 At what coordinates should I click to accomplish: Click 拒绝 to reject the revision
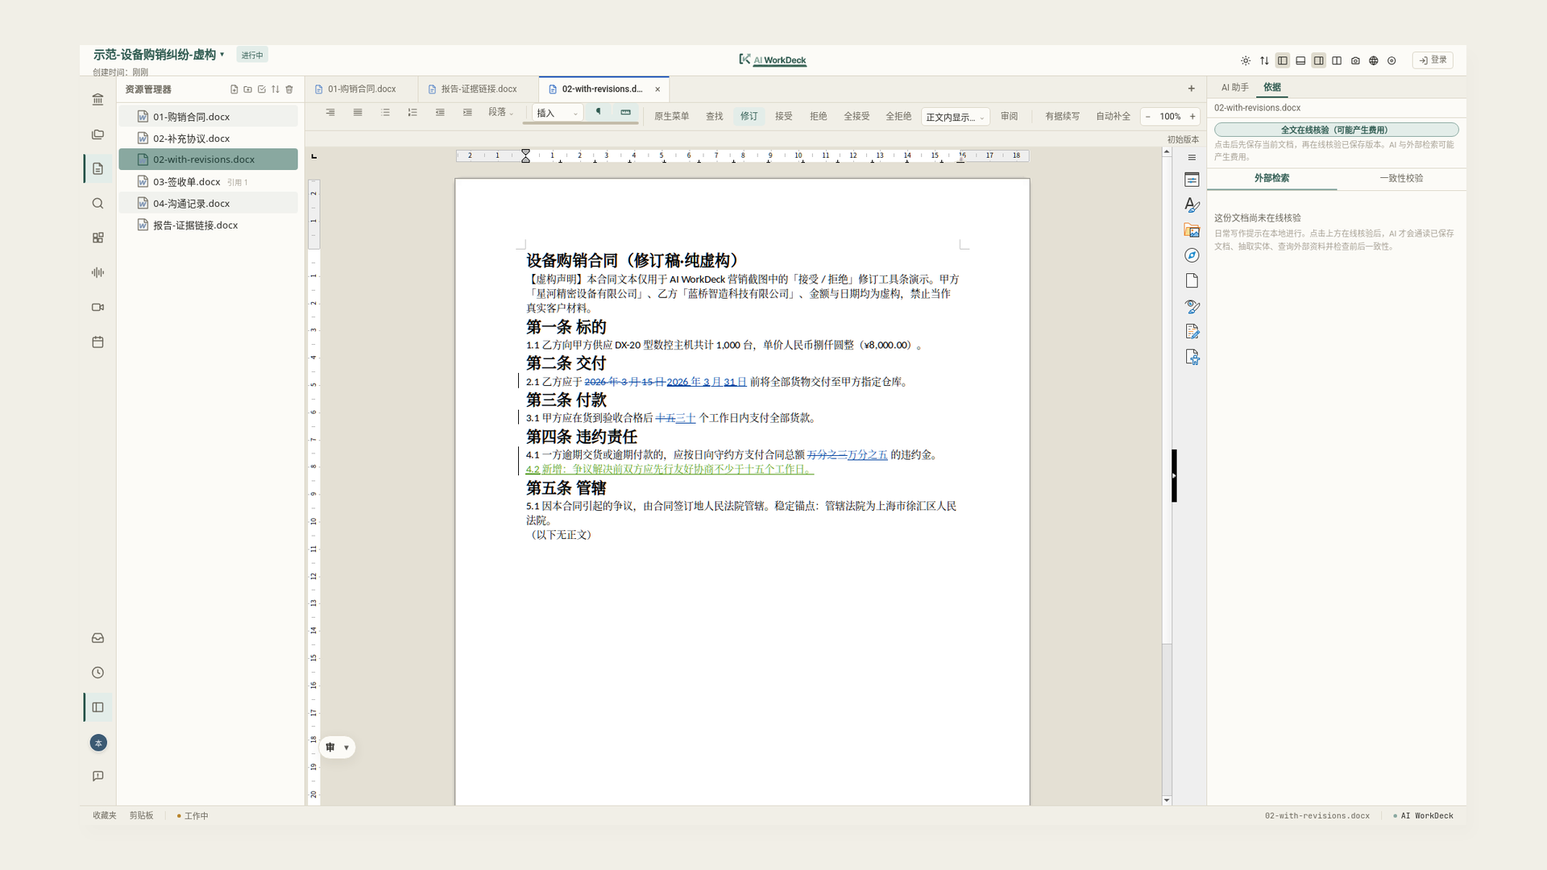819,116
